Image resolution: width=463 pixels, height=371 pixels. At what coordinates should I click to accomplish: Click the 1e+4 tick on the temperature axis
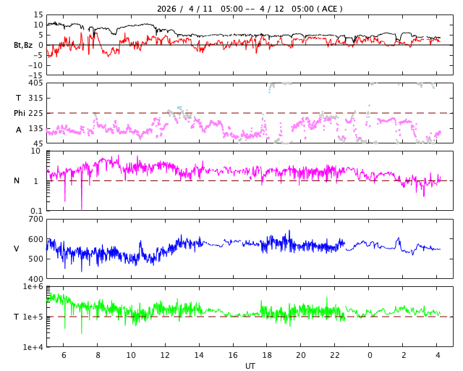[33, 347]
